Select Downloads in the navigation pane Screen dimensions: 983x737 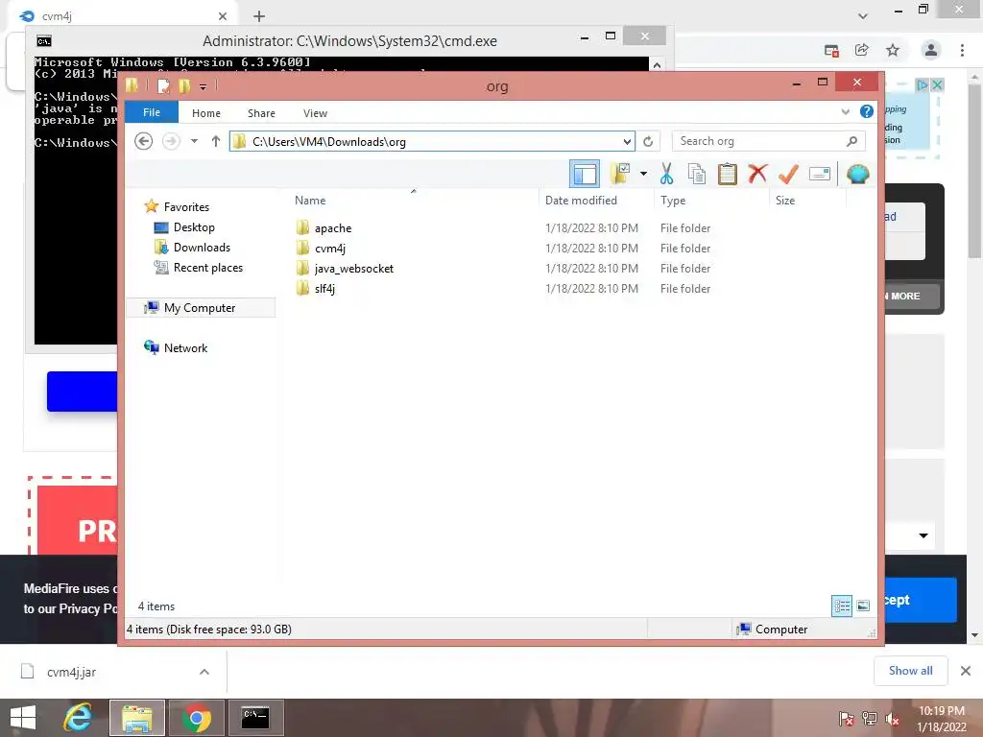click(202, 247)
